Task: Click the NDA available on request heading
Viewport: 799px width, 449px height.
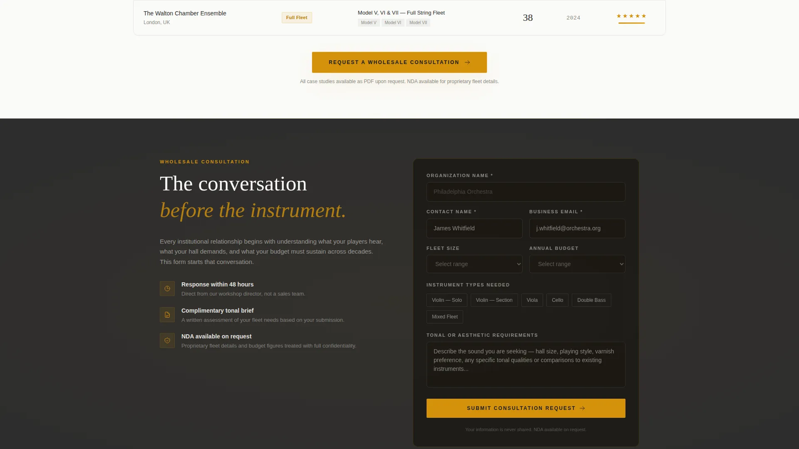Action: pos(216,336)
